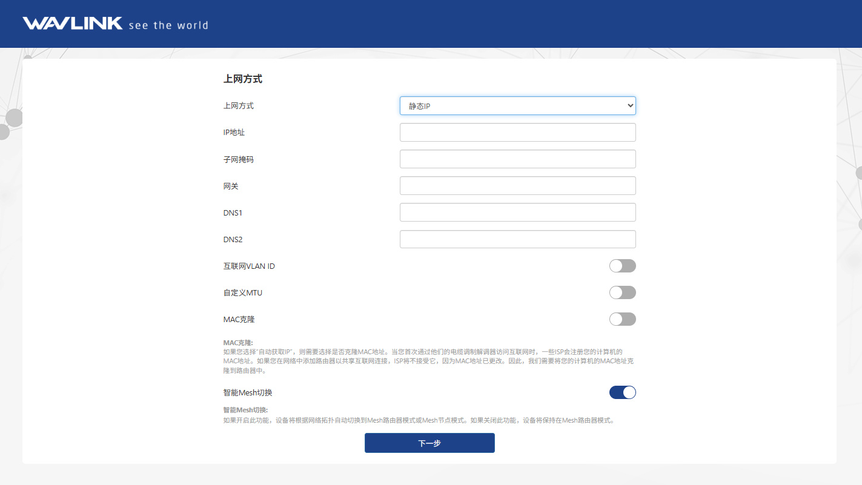Click the 网关 input field

click(x=517, y=186)
